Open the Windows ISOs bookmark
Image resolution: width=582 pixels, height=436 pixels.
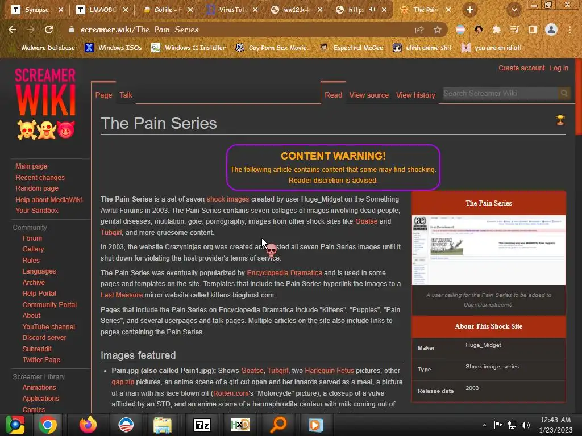click(114, 48)
